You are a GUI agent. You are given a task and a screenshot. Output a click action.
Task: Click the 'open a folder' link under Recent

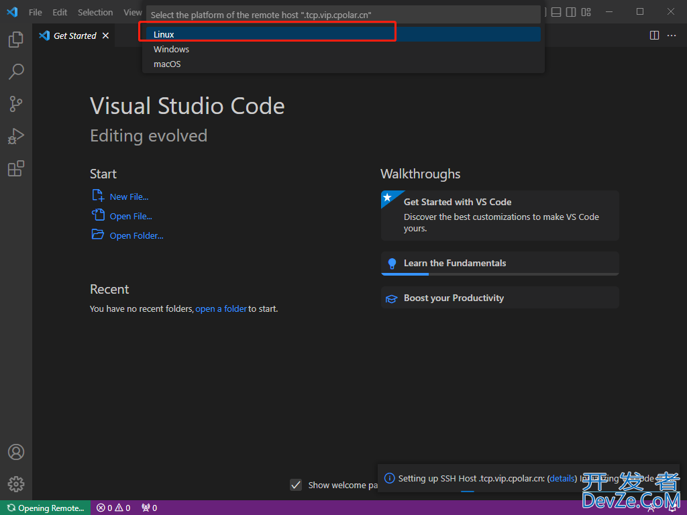point(221,308)
